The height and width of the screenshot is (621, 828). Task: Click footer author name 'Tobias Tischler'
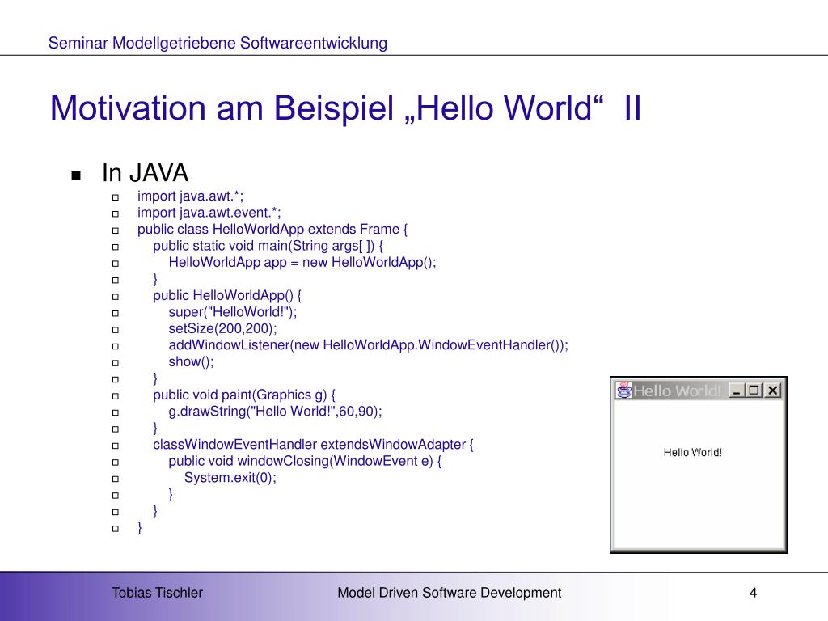pos(158,593)
